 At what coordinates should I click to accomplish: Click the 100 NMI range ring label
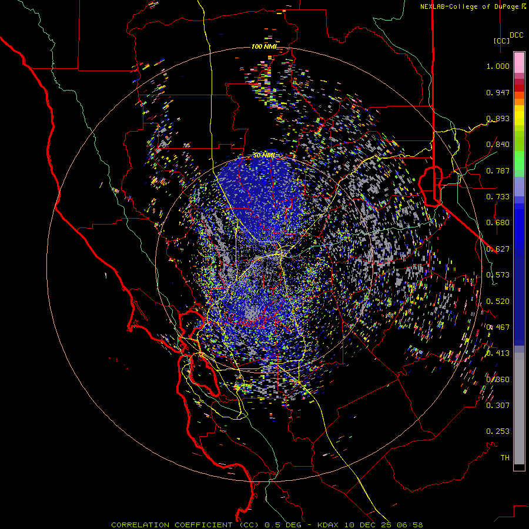coord(263,46)
